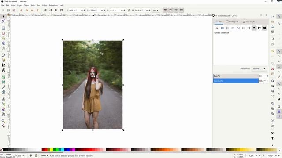Open the Path menu

(x=33, y=5)
